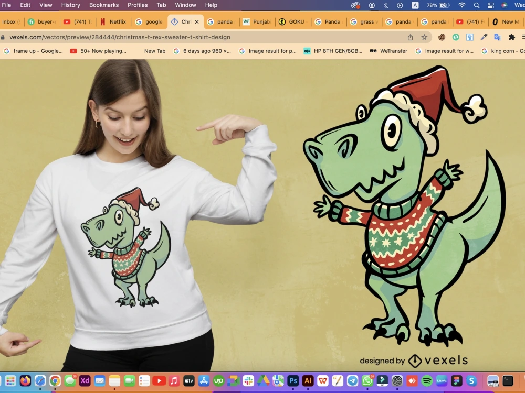Open the Extensions puzzle-piece menu
525x393 pixels.
(511, 37)
